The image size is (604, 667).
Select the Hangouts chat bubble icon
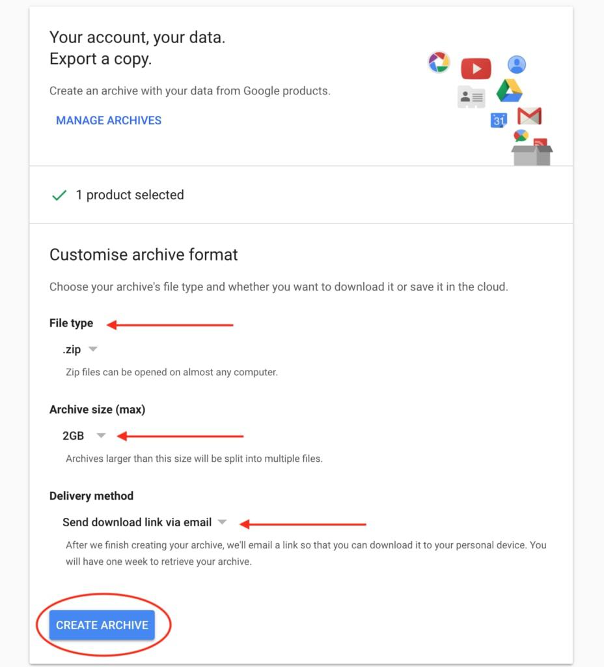pos(521,135)
